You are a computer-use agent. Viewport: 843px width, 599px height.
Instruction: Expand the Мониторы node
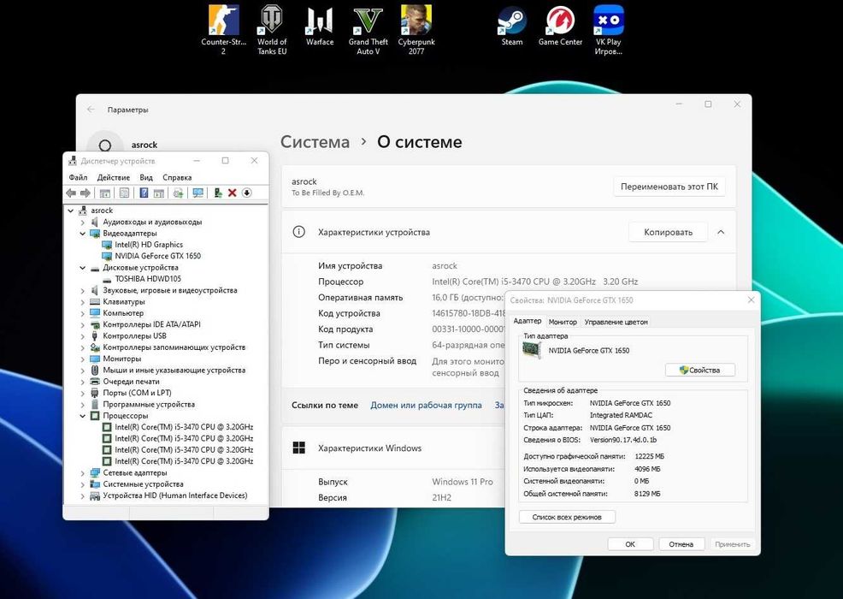83,359
